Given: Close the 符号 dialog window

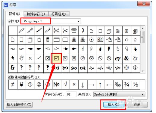Looking at the screenshot, I should tap(144, 4).
